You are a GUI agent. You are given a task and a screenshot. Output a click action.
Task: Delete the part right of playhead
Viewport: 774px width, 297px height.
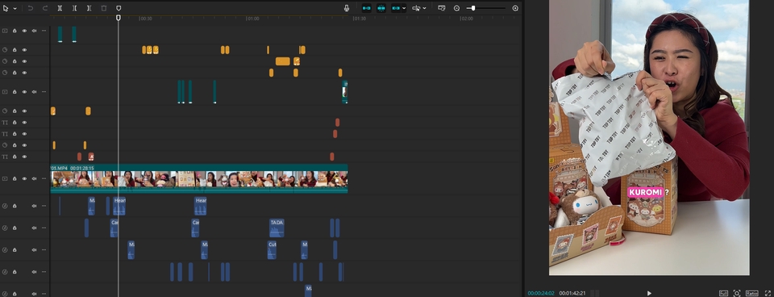coord(89,8)
